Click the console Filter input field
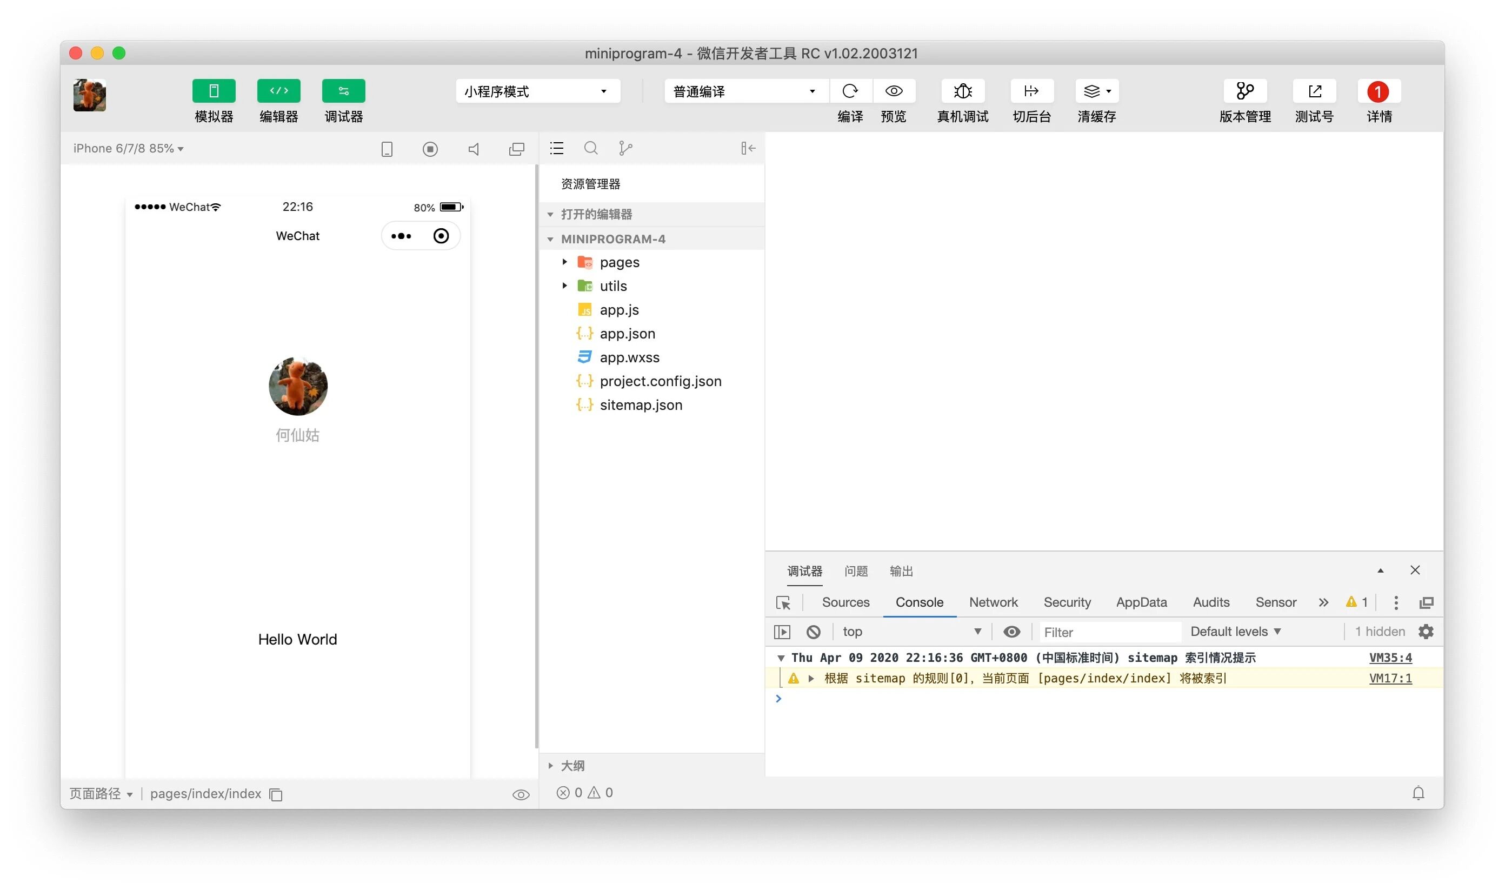This screenshot has height=889, width=1505. click(x=1108, y=633)
